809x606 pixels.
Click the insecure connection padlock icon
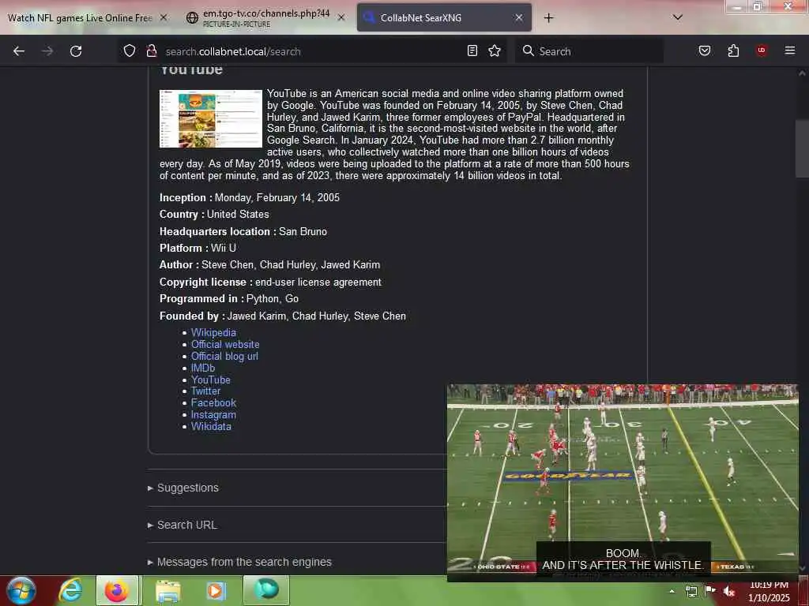click(x=151, y=50)
